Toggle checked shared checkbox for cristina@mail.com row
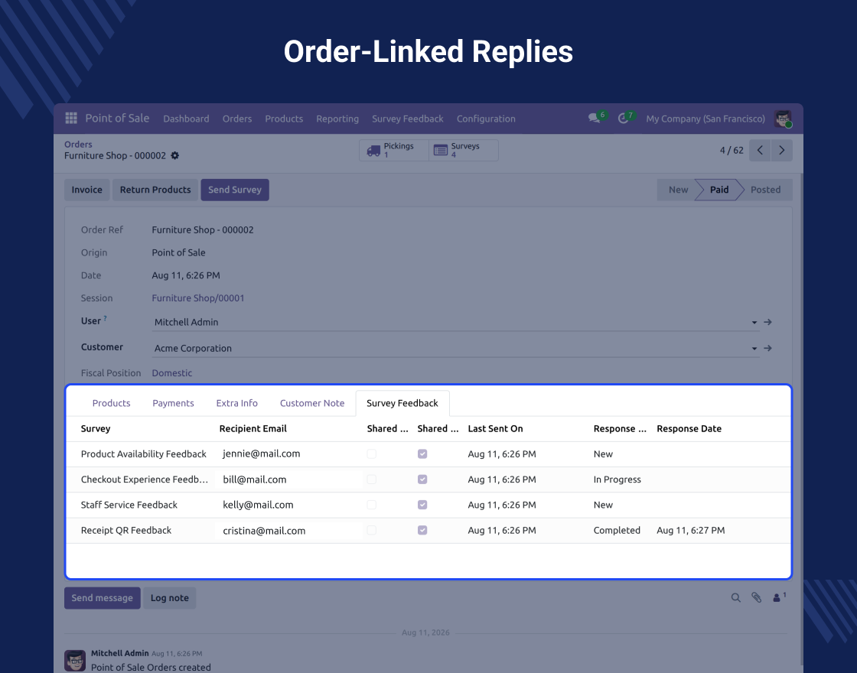The width and height of the screenshot is (857, 673). tap(422, 530)
